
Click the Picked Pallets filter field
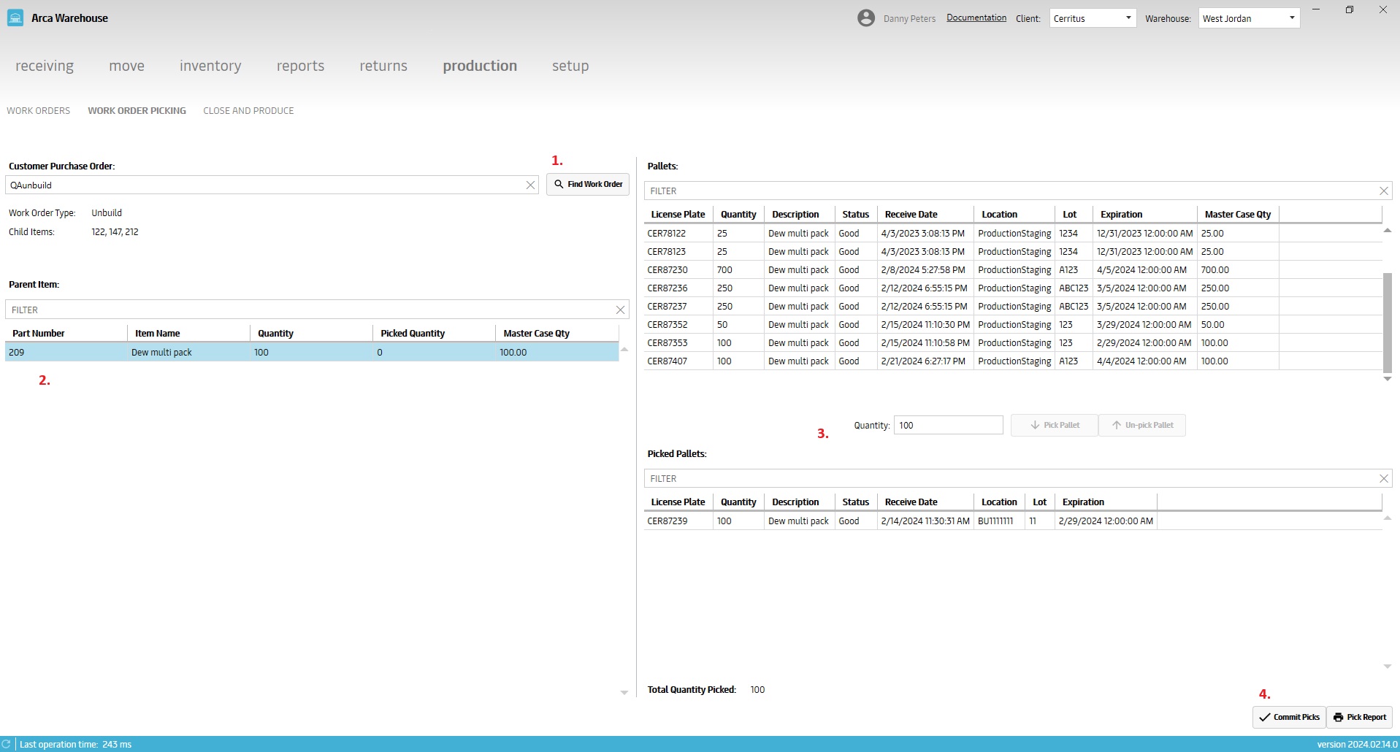[1011, 478]
